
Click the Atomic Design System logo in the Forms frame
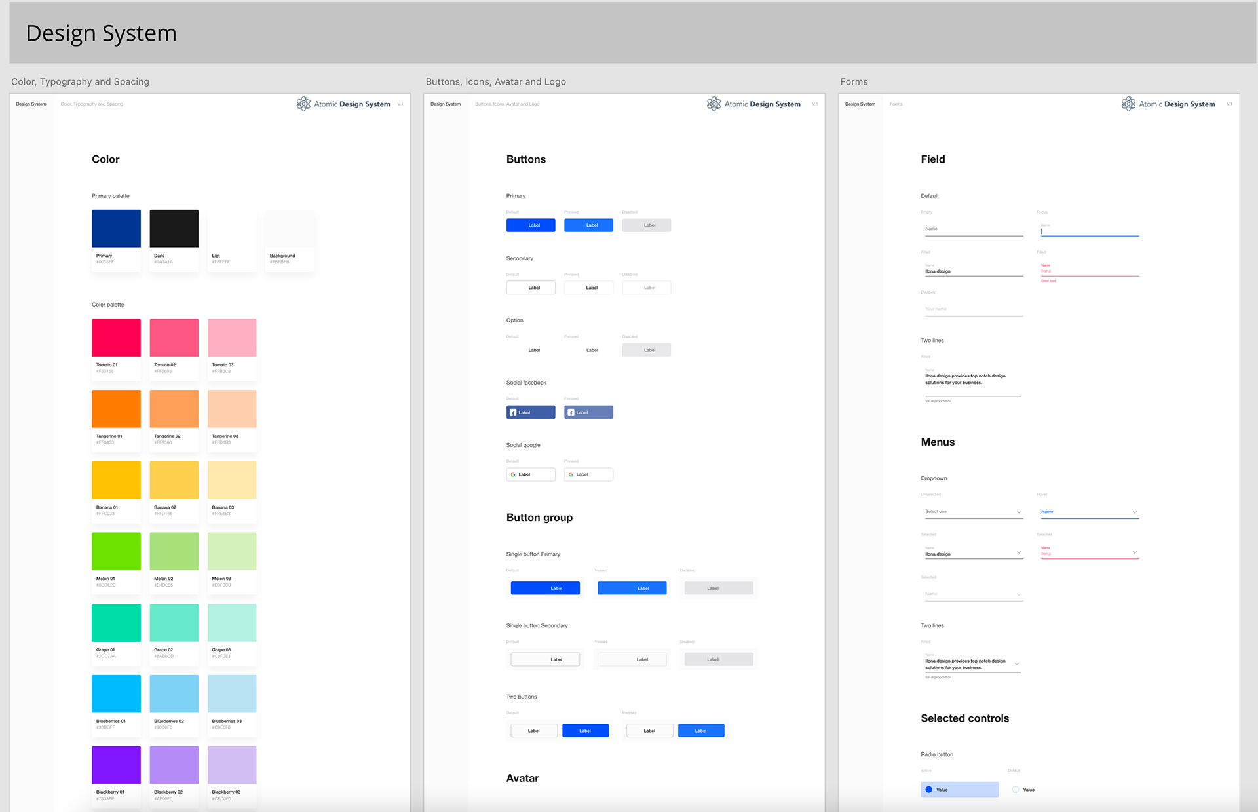(1168, 104)
